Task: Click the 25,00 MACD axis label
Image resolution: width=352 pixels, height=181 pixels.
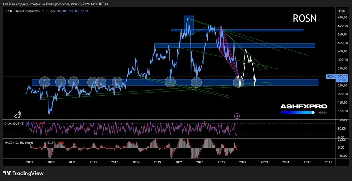Action: [x=342, y=140]
